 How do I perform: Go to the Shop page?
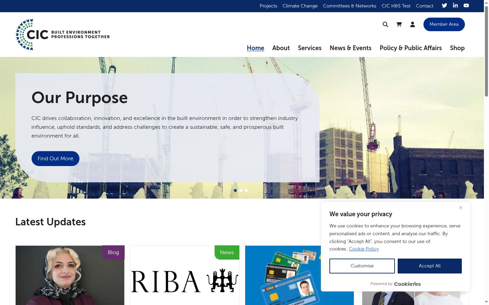tap(457, 48)
